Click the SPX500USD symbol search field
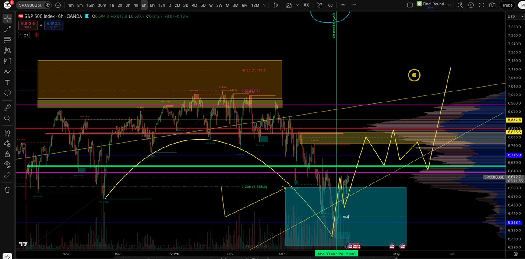The image size is (525, 259). (x=32, y=5)
